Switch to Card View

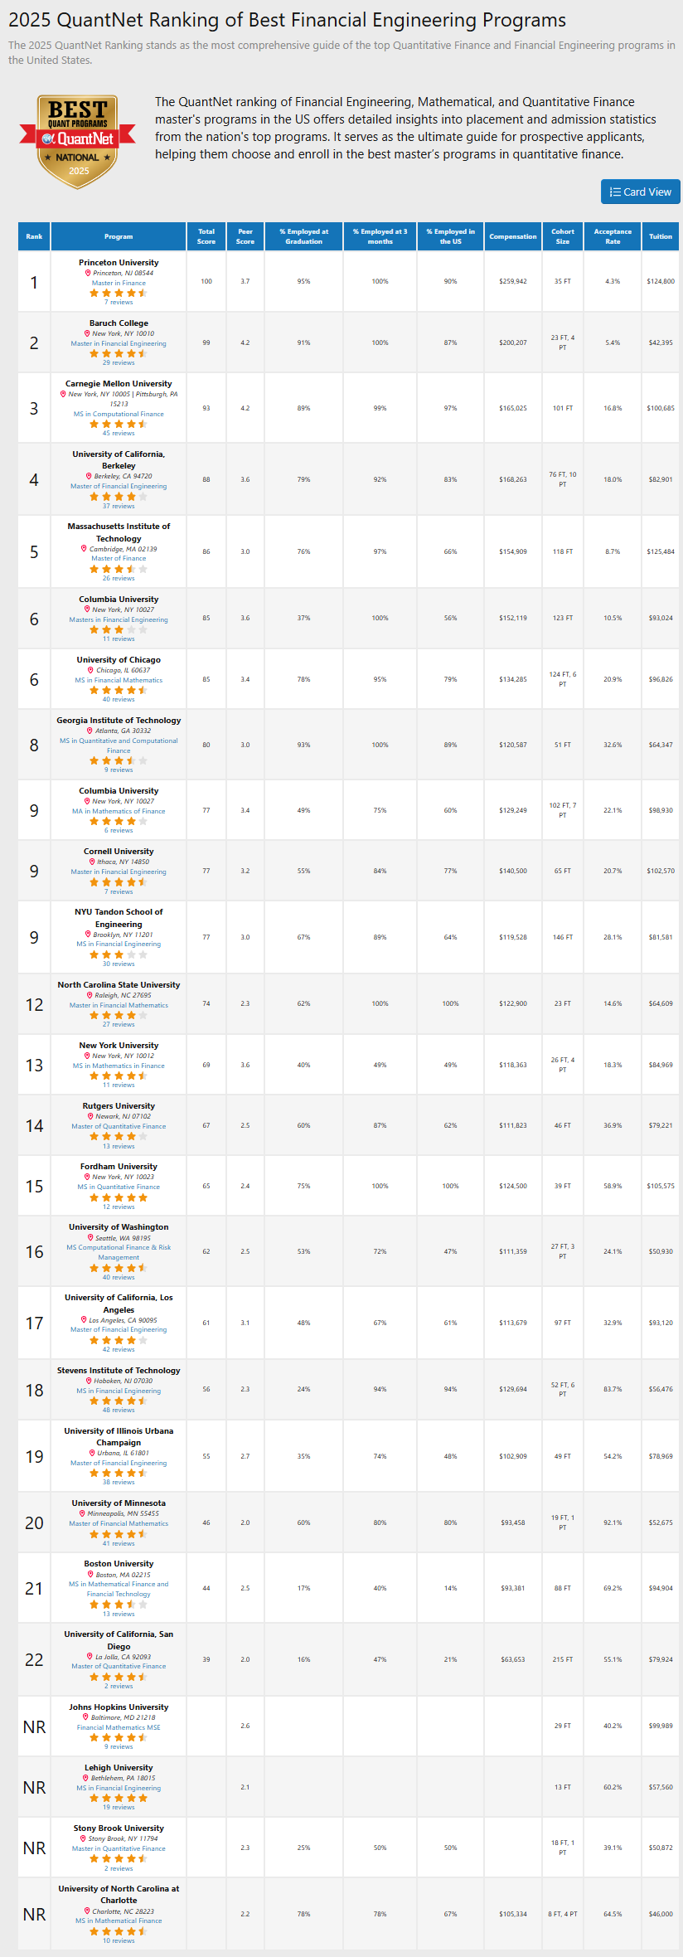coord(640,192)
